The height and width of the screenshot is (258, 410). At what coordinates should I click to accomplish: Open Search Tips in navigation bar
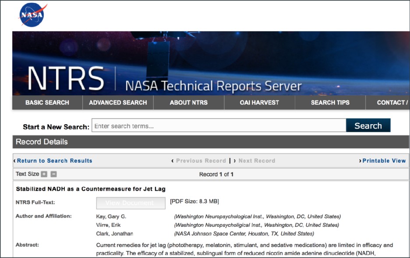pyautogui.click(x=330, y=103)
